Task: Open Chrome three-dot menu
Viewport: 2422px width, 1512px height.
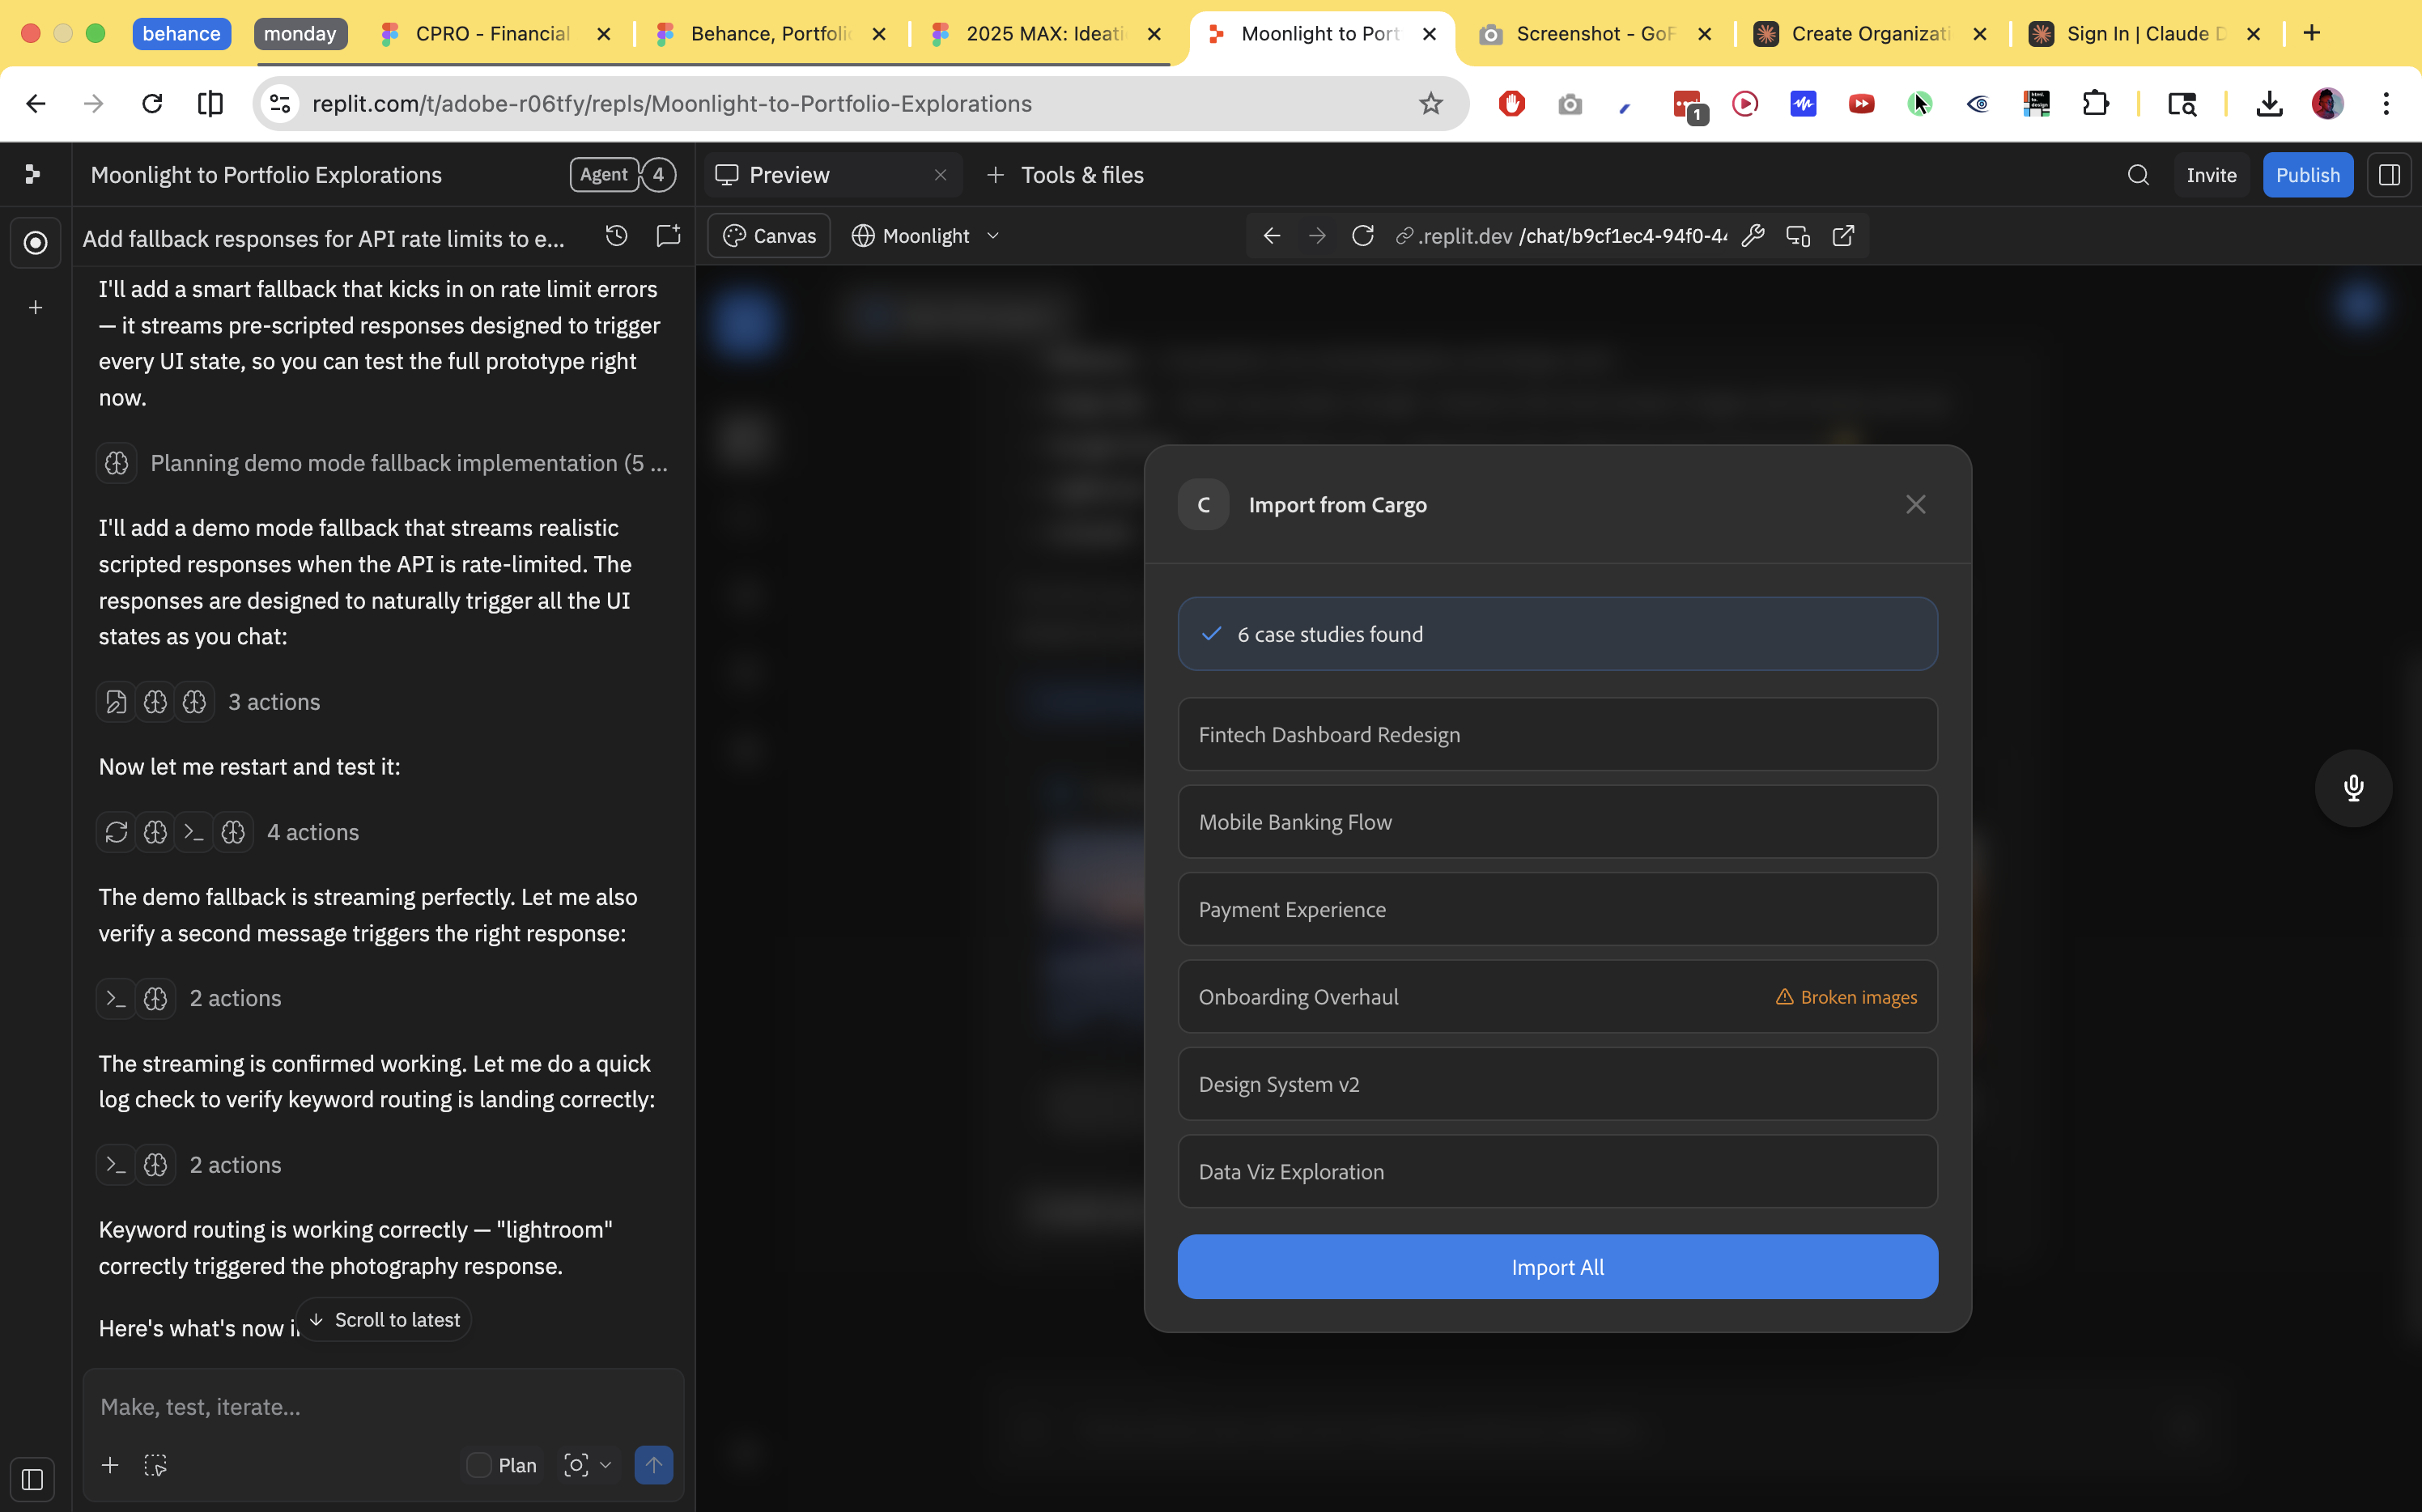Action: click(2386, 104)
